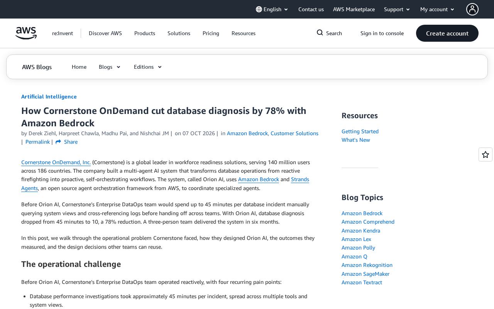Image resolution: width=494 pixels, height=309 pixels.
Task: Click Create account button
Action: pyautogui.click(x=447, y=33)
